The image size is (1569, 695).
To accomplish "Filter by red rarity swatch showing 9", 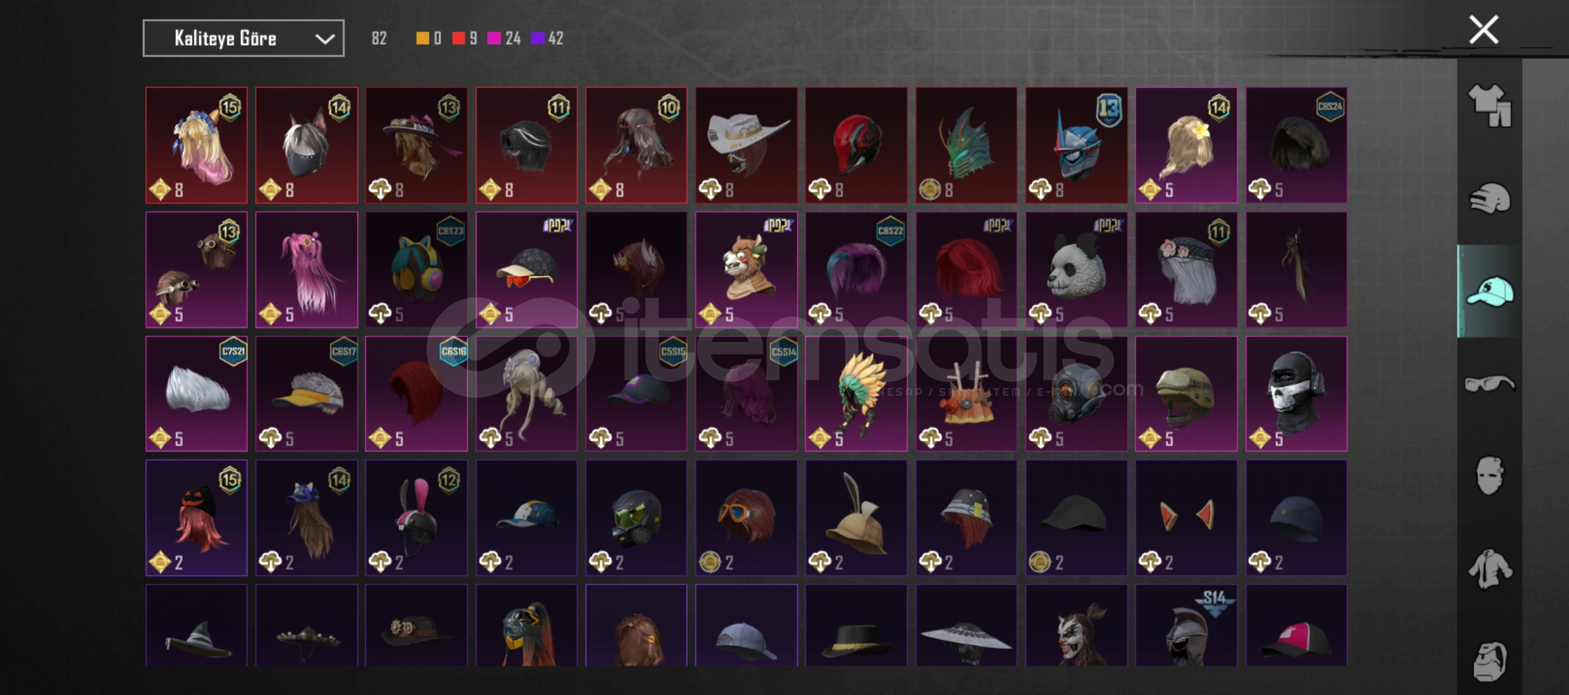I will tap(464, 39).
